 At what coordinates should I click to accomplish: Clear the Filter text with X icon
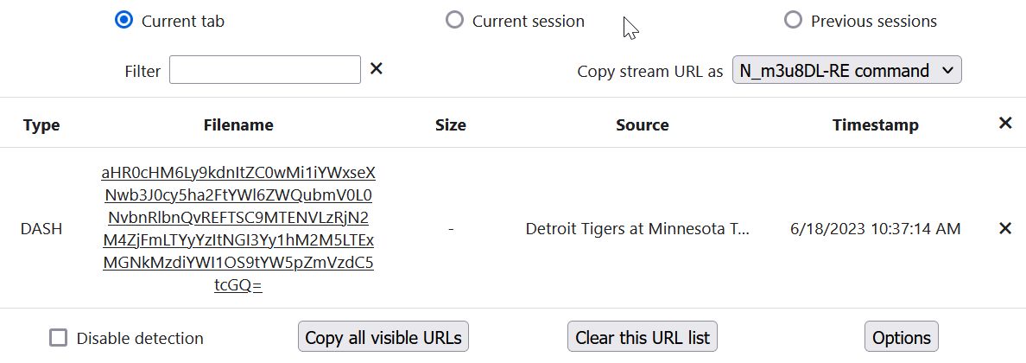point(376,69)
